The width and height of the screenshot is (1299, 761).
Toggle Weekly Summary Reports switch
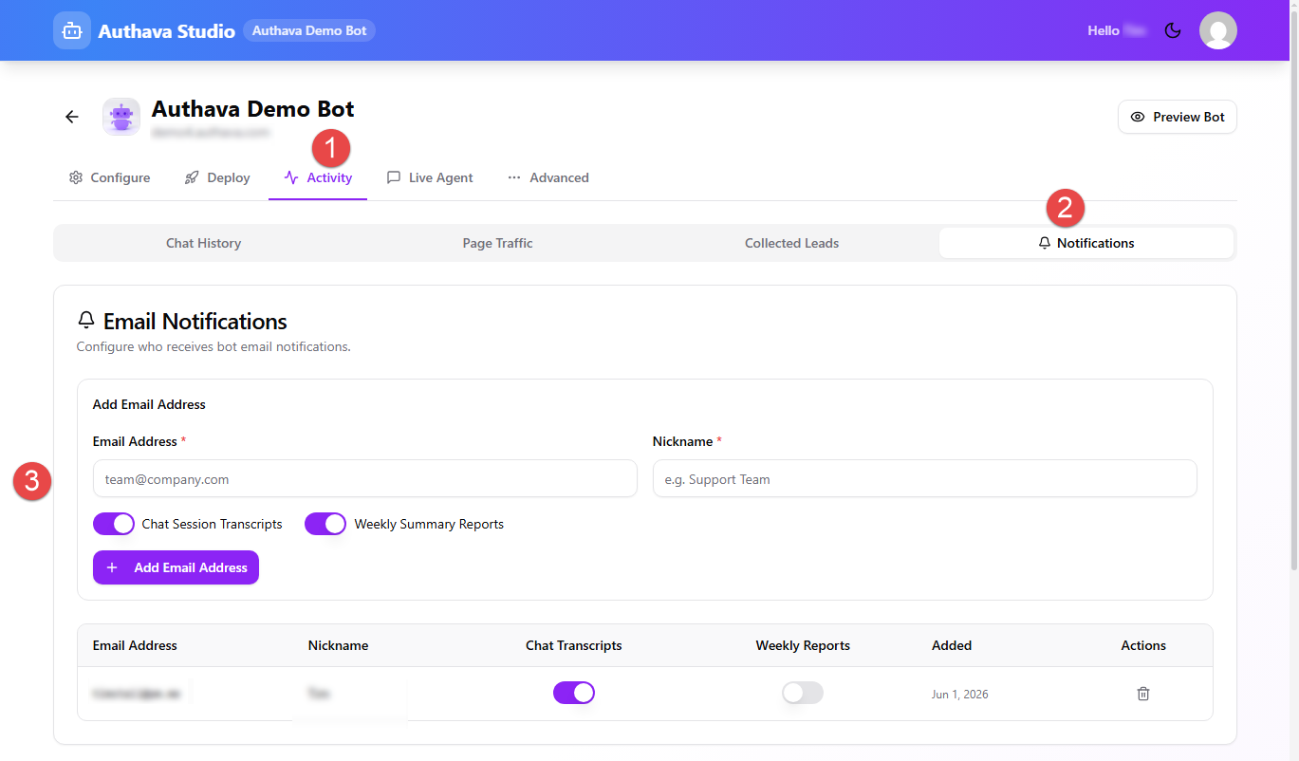(325, 524)
